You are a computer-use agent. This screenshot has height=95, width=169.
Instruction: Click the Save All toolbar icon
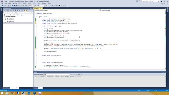pyautogui.click(x=14, y=6)
